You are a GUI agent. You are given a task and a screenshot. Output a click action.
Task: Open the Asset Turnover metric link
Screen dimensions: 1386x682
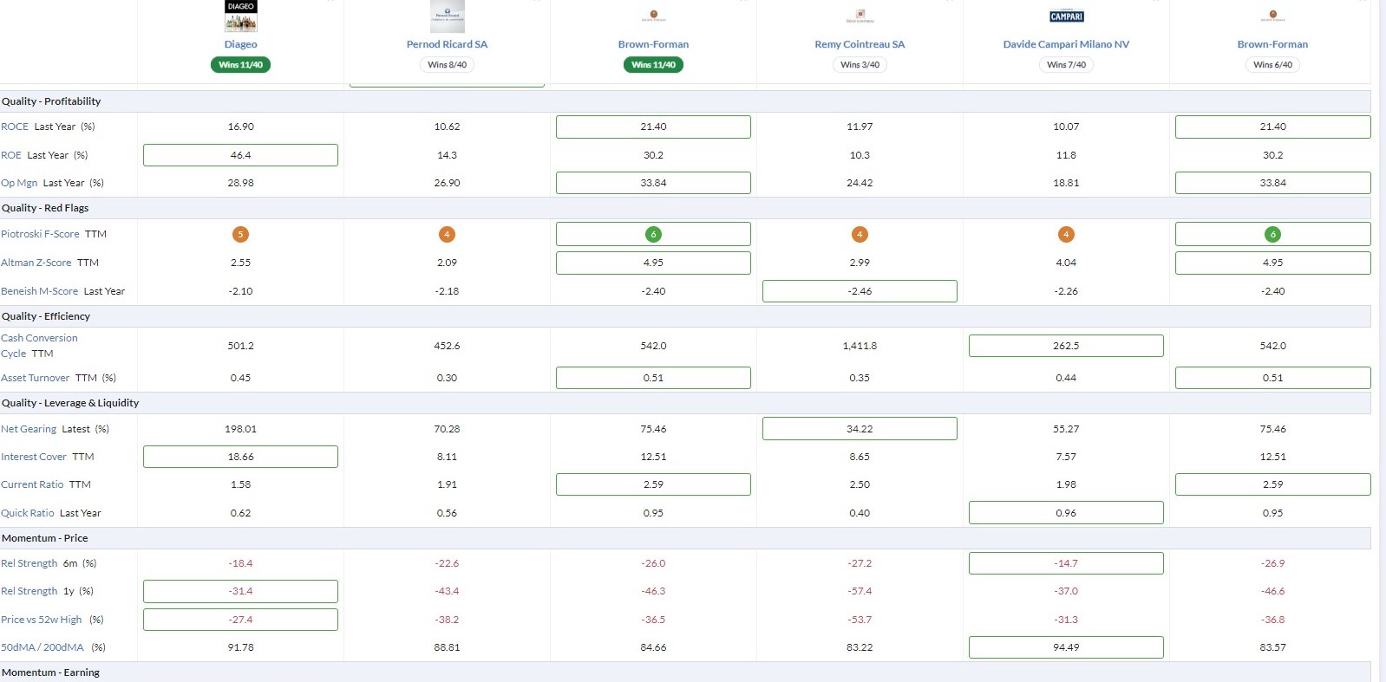(36, 378)
